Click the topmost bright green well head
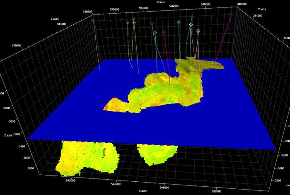 pyautogui.click(x=192, y=17)
